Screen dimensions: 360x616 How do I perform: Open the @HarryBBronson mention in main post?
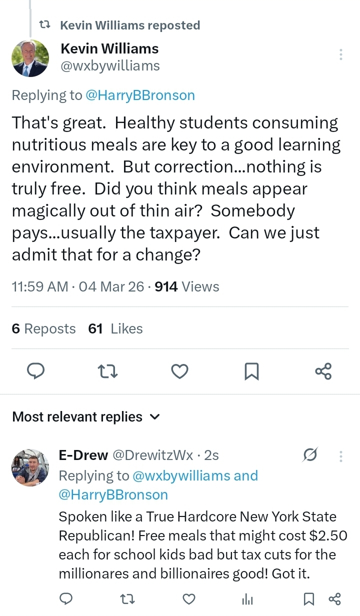click(x=140, y=95)
